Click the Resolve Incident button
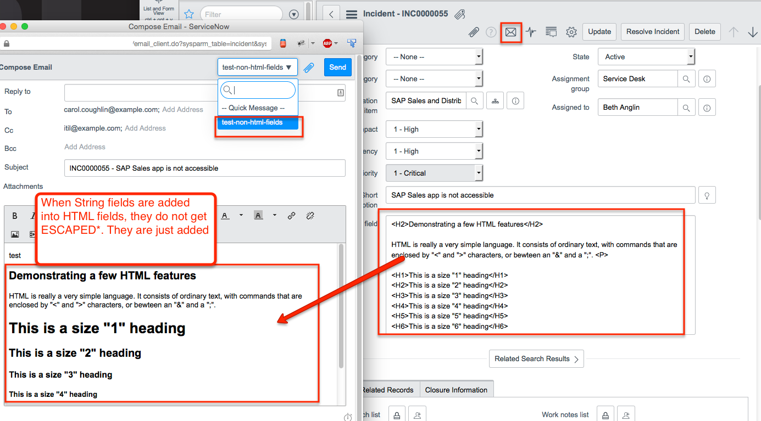The image size is (761, 421). [652, 31]
